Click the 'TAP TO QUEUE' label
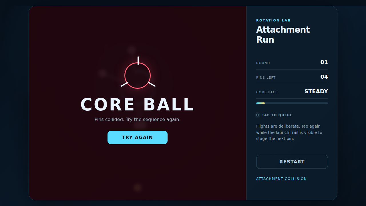The width and height of the screenshot is (366, 206). pyautogui.click(x=277, y=115)
